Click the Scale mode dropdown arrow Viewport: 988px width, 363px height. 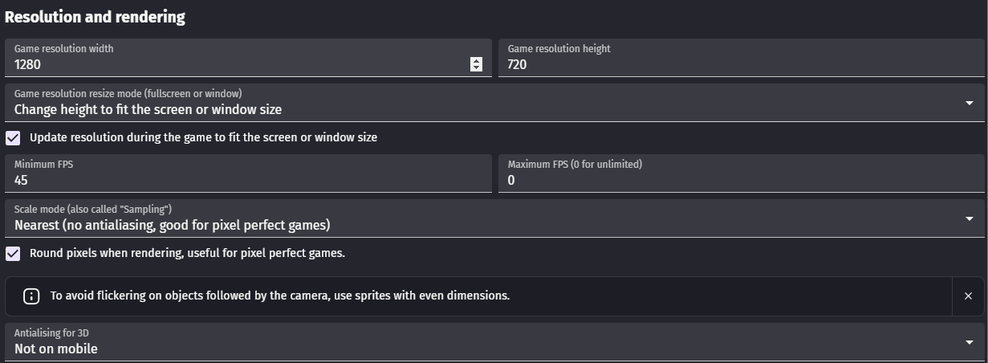tap(970, 218)
